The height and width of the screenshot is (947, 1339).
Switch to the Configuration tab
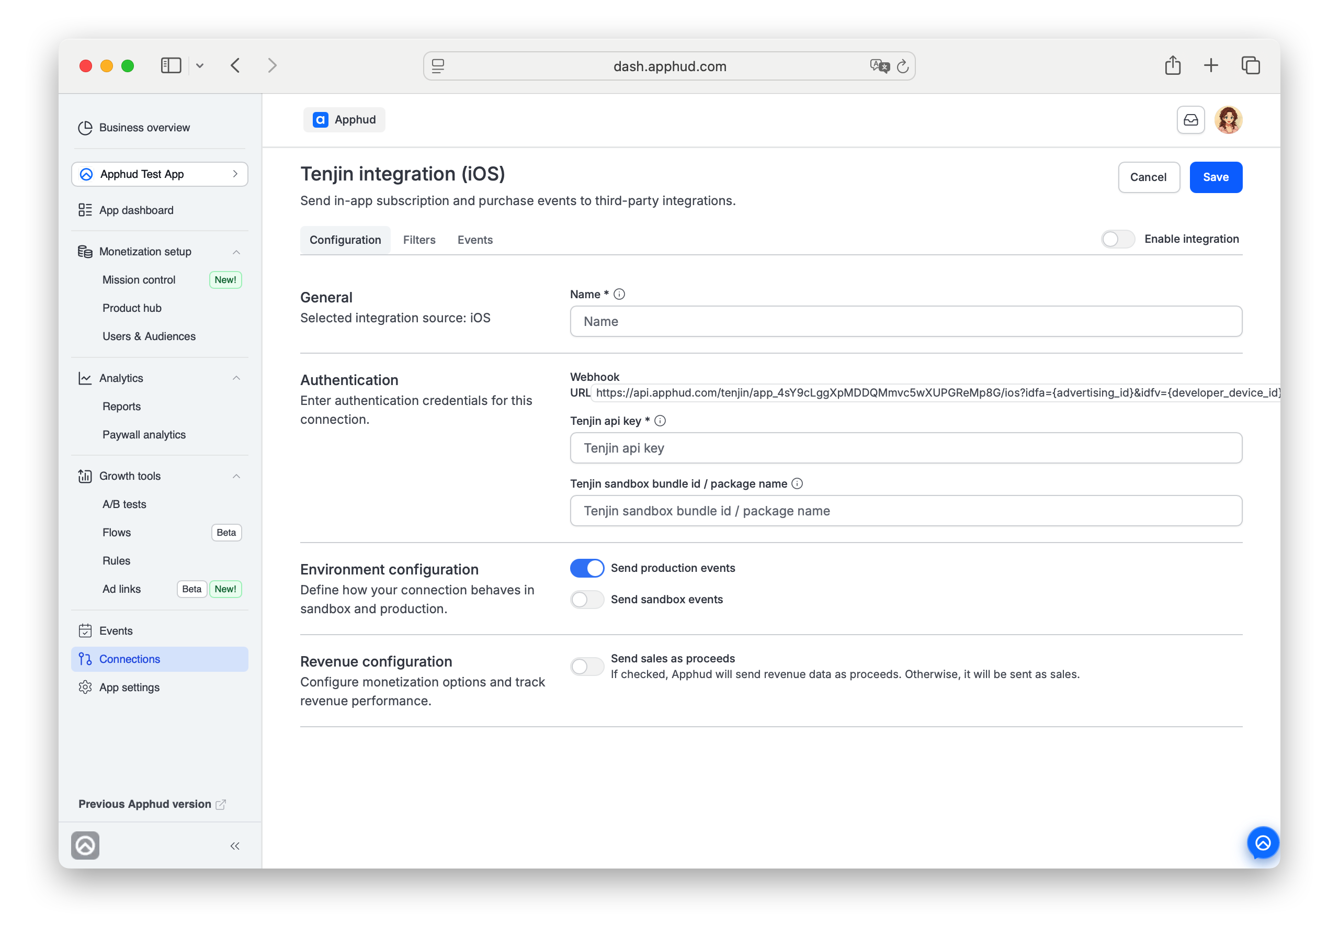pyautogui.click(x=345, y=240)
